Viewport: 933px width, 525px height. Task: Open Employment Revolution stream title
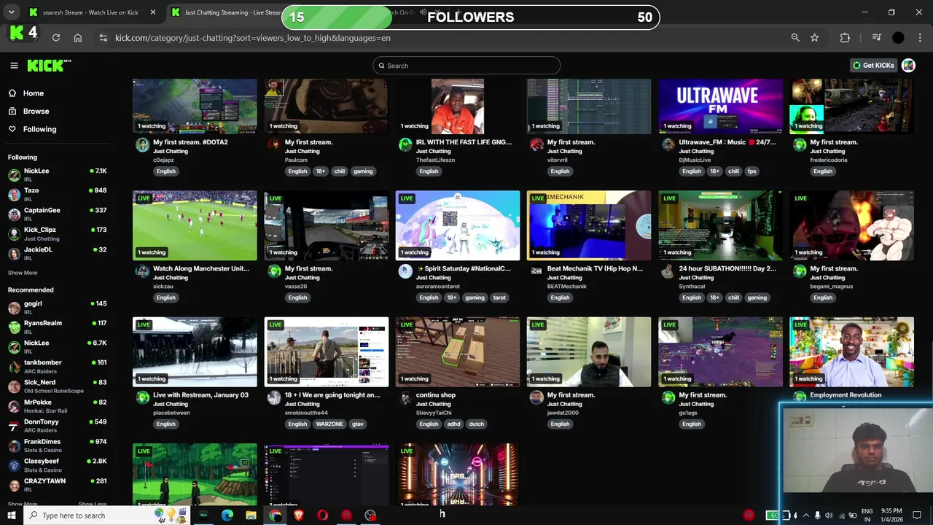tap(846, 395)
